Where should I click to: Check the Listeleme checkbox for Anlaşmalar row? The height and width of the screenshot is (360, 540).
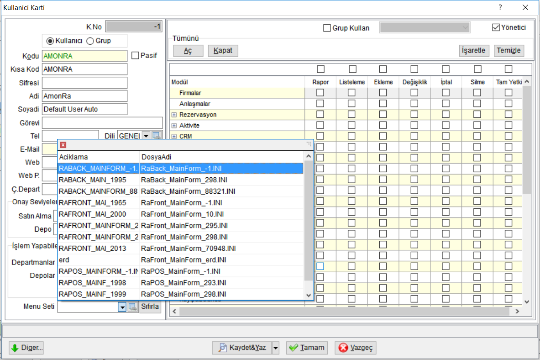pos(351,103)
